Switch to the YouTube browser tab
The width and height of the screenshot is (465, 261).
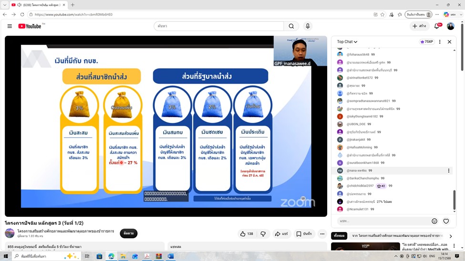39,5
